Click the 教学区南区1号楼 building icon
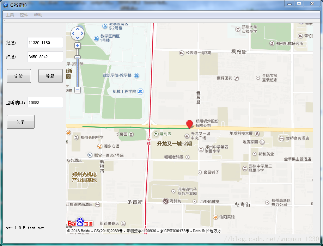 [96, 38]
